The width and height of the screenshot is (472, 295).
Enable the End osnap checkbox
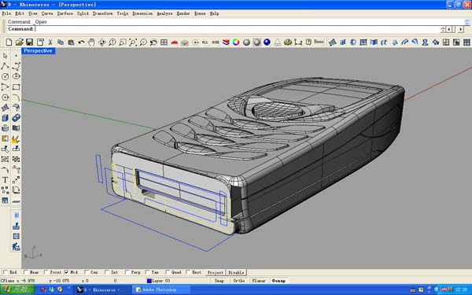6,272
